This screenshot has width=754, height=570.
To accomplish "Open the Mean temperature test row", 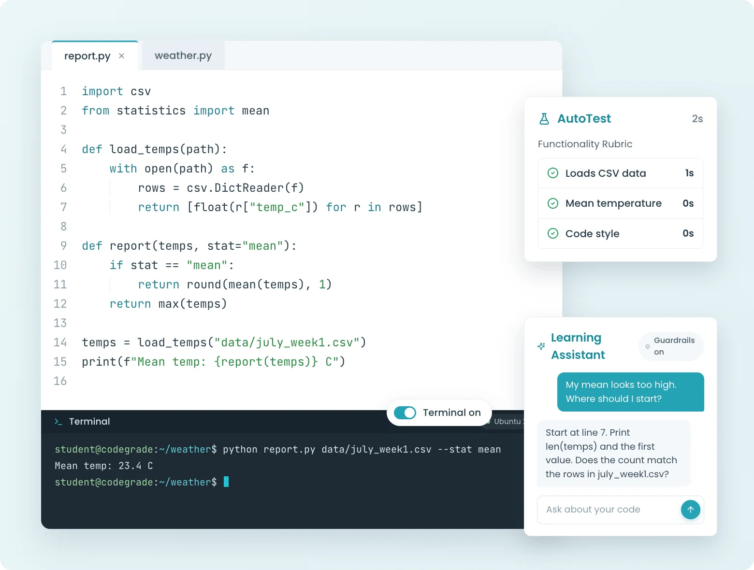I will 621,203.
